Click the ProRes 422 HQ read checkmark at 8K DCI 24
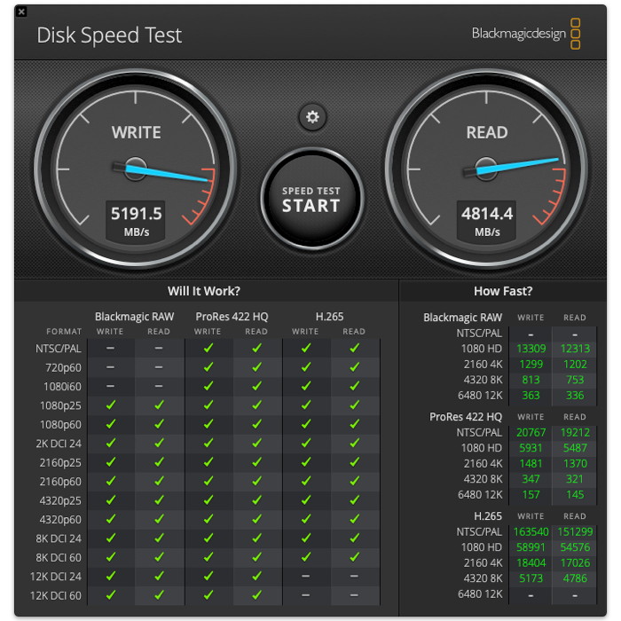 click(x=256, y=538)
